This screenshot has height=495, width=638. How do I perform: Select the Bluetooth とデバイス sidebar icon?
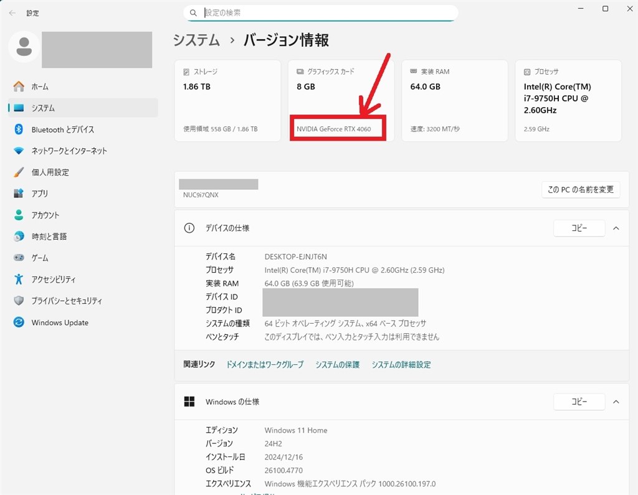tap(20, 129)
